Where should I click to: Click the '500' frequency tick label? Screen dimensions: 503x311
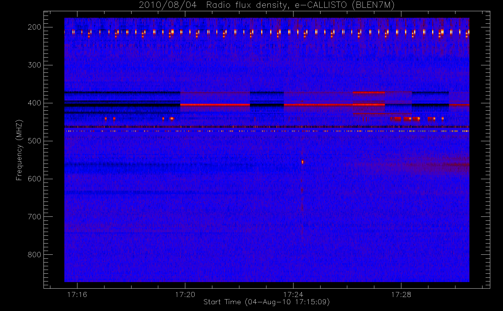(x=35, y=141)
